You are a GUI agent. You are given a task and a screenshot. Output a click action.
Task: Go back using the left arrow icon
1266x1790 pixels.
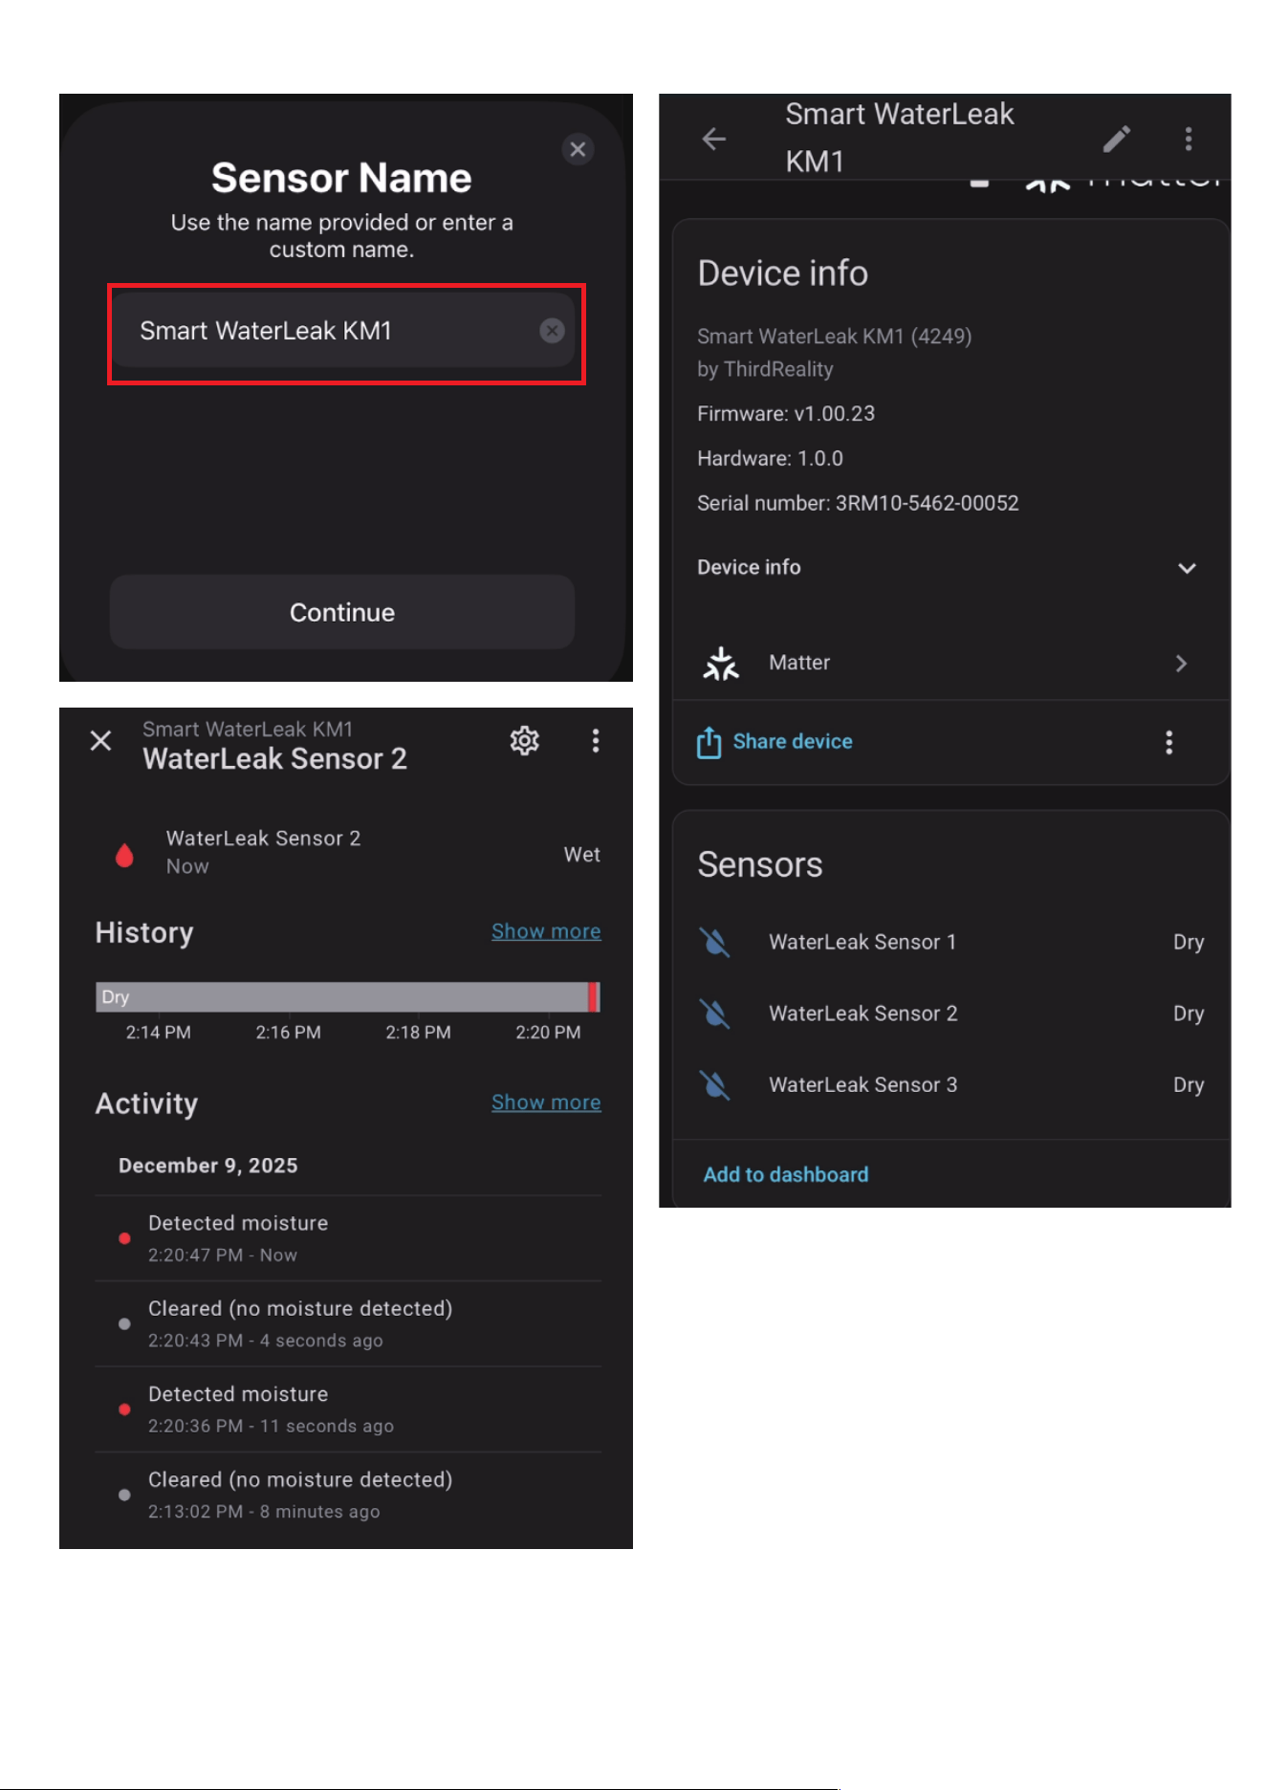click(x=714, y=140)
